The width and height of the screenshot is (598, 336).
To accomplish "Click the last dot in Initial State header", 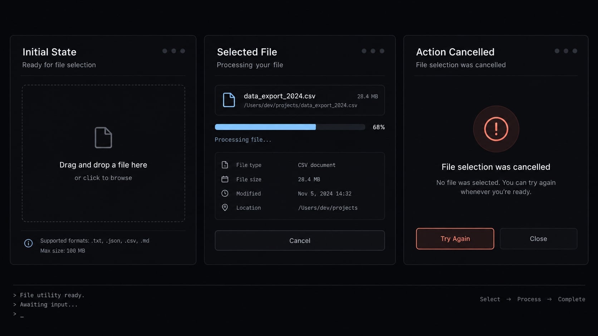I will [x=182, y=51].
